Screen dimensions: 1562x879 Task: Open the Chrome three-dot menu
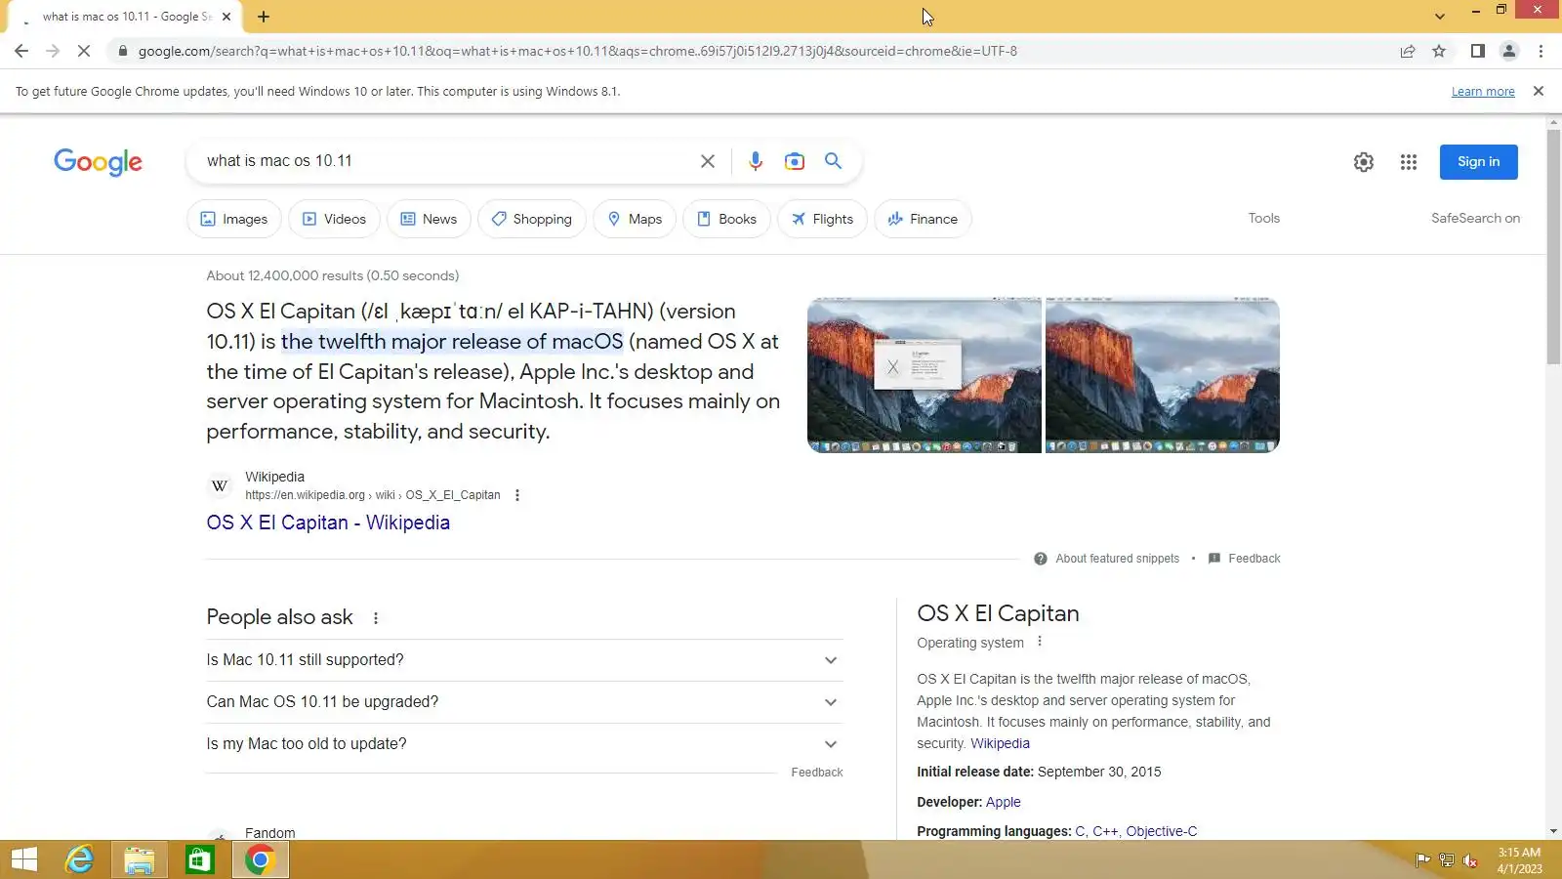tap(1541, 51)
